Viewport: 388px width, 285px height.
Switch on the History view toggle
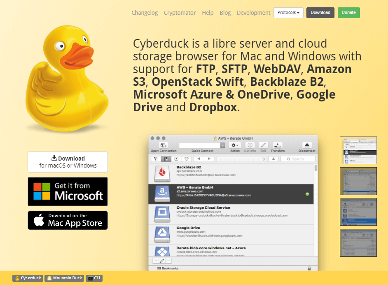click(x=176, y=159)
